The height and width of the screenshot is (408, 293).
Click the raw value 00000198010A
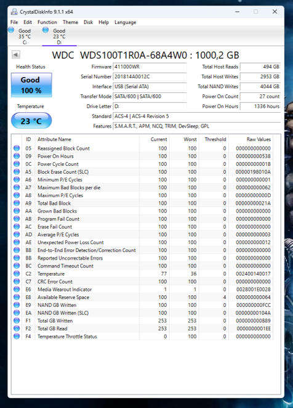pos(253,172)
